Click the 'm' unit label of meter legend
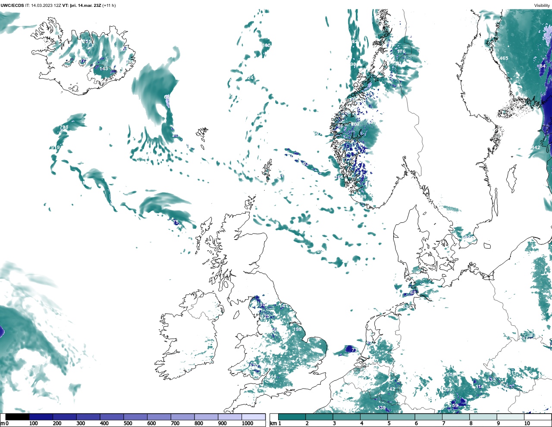This screenshot has width=552, height=427. coord(2,424)
